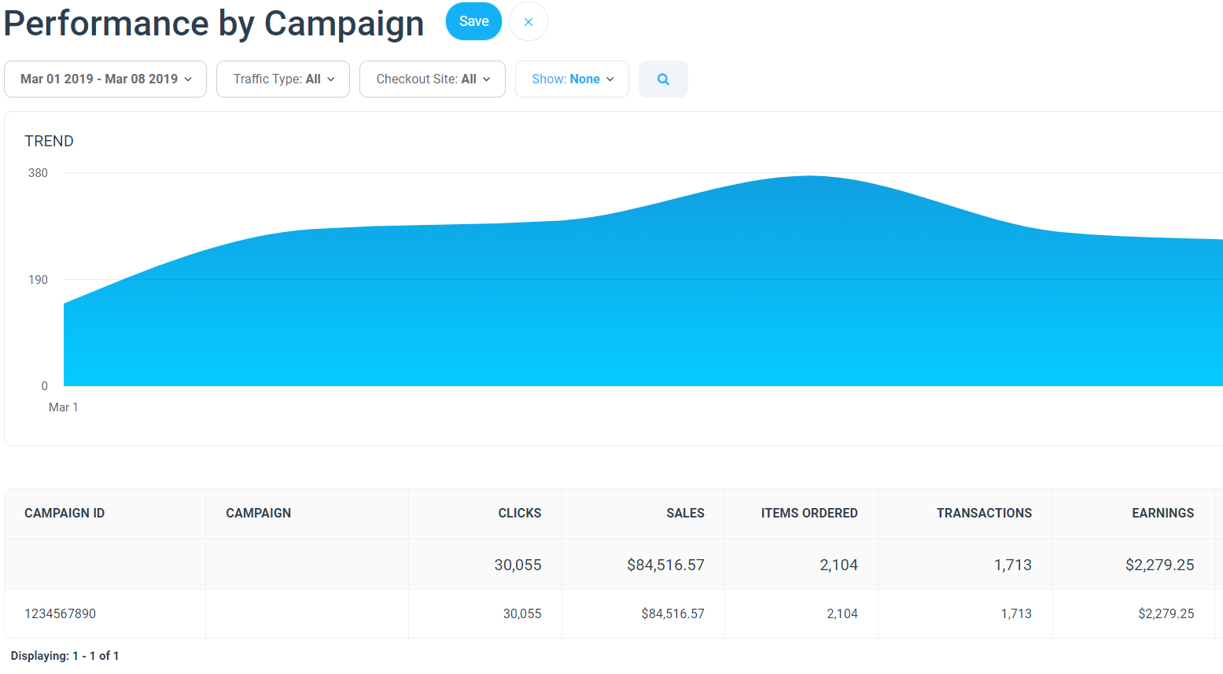1223x674 pixels.
Task: Click the $84,516.57 sales total cell
Action: [665, 565]
